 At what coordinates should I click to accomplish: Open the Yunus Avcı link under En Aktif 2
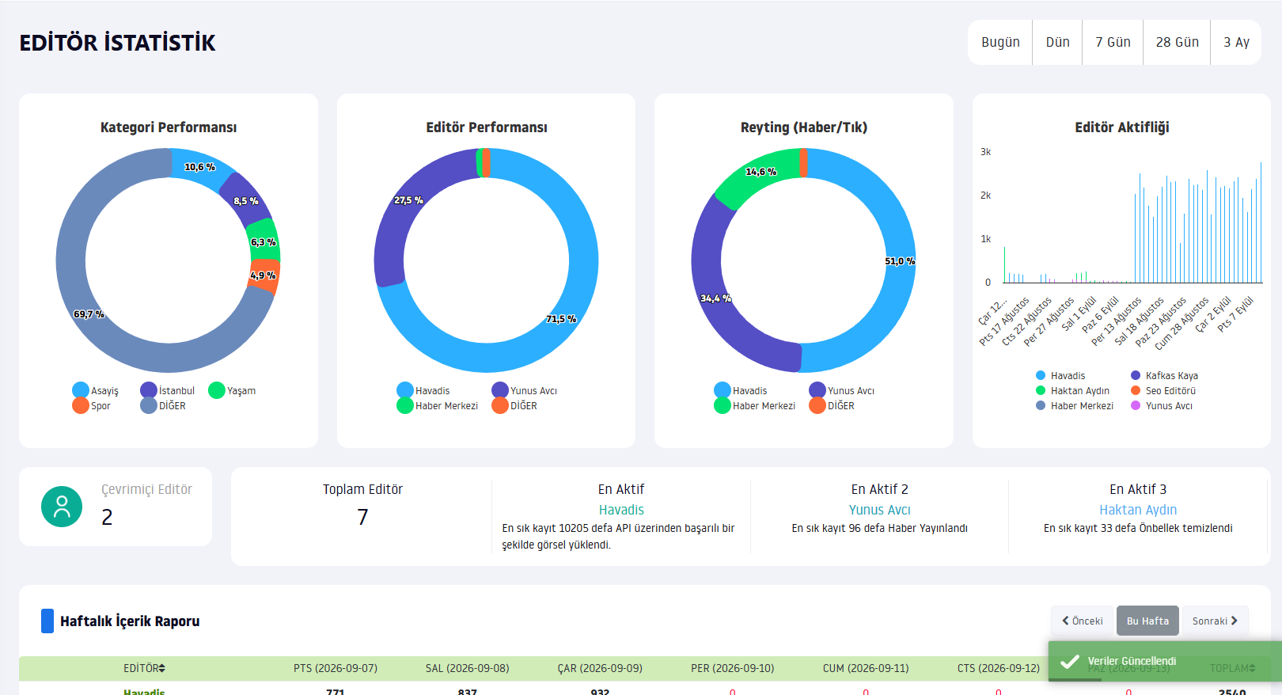(x=879, y=510)
